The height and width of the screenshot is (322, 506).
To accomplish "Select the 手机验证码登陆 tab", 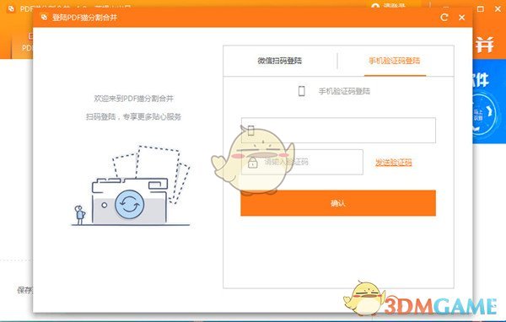I will (x=395, y=61).
